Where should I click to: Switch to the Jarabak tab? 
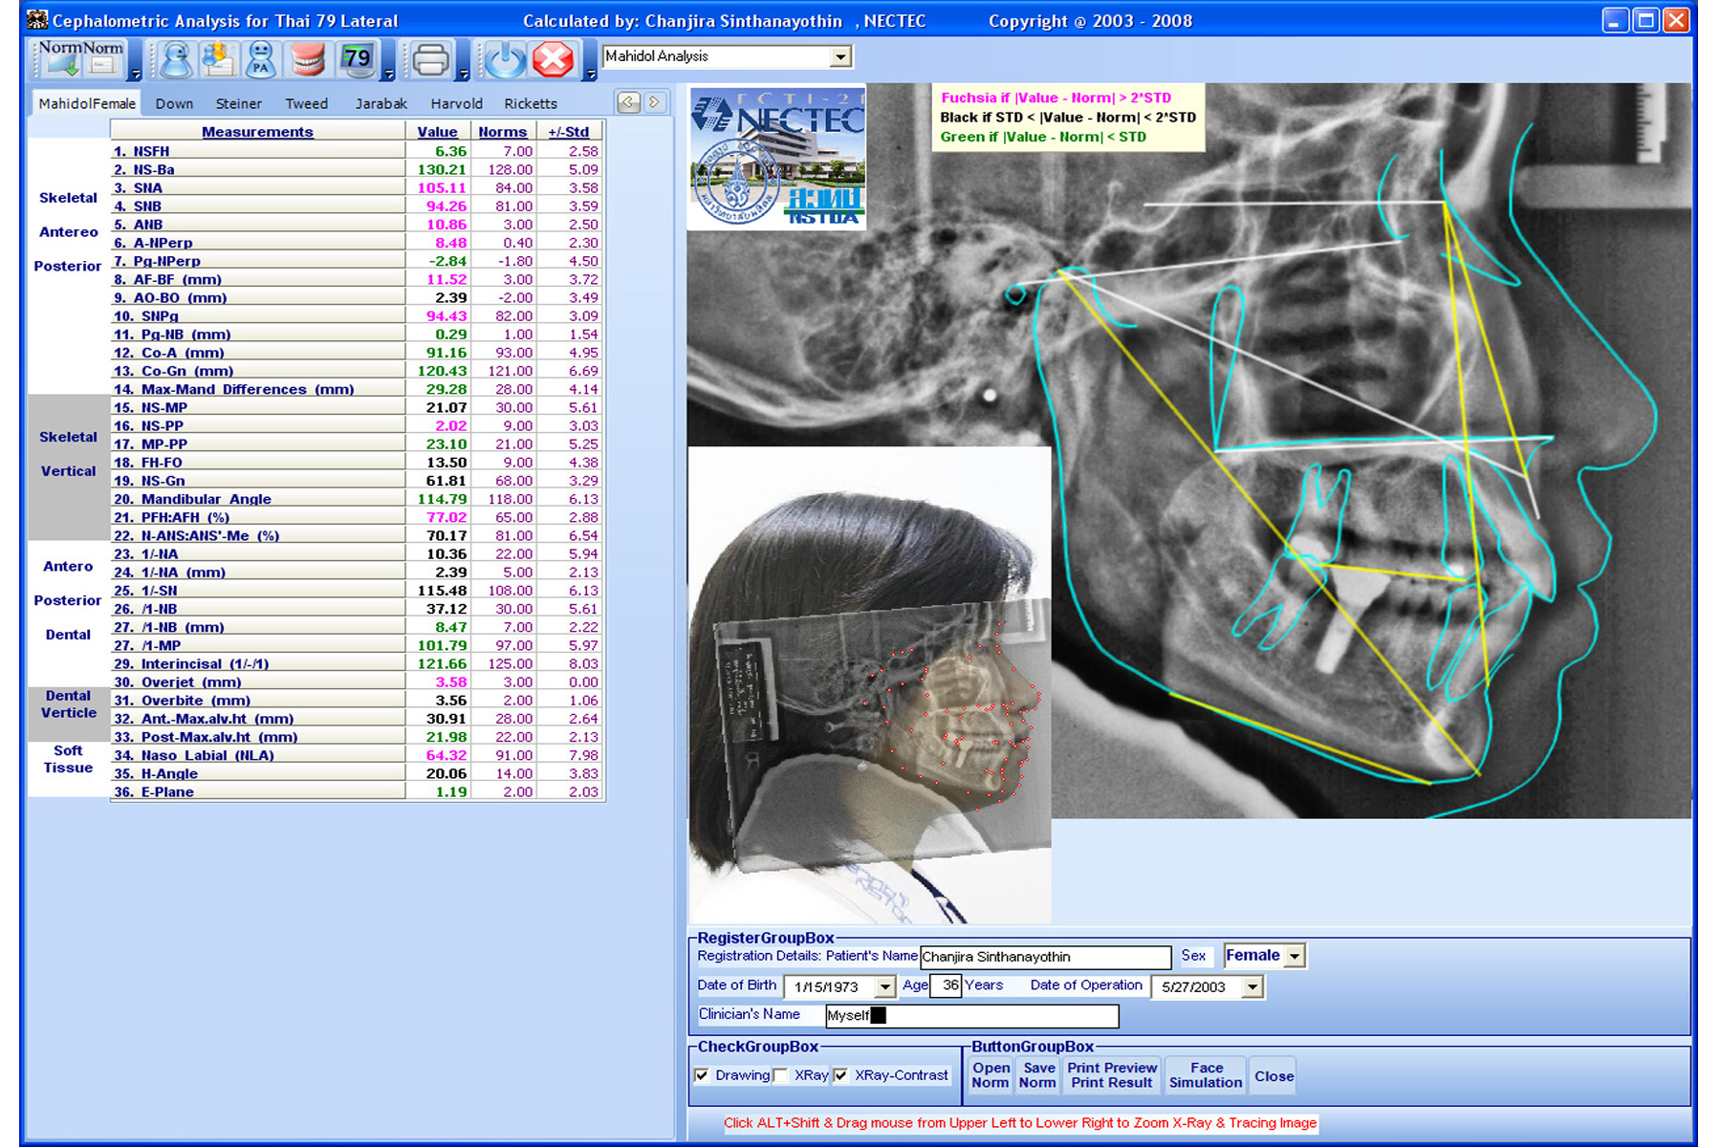click(381, 103)
